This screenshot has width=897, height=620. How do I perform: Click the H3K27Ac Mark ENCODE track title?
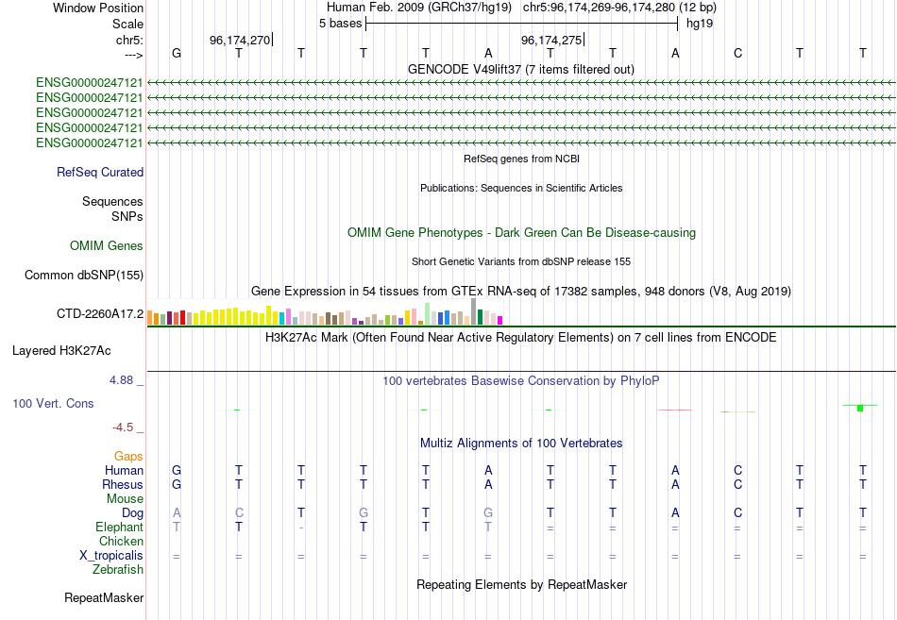(521, 338)
